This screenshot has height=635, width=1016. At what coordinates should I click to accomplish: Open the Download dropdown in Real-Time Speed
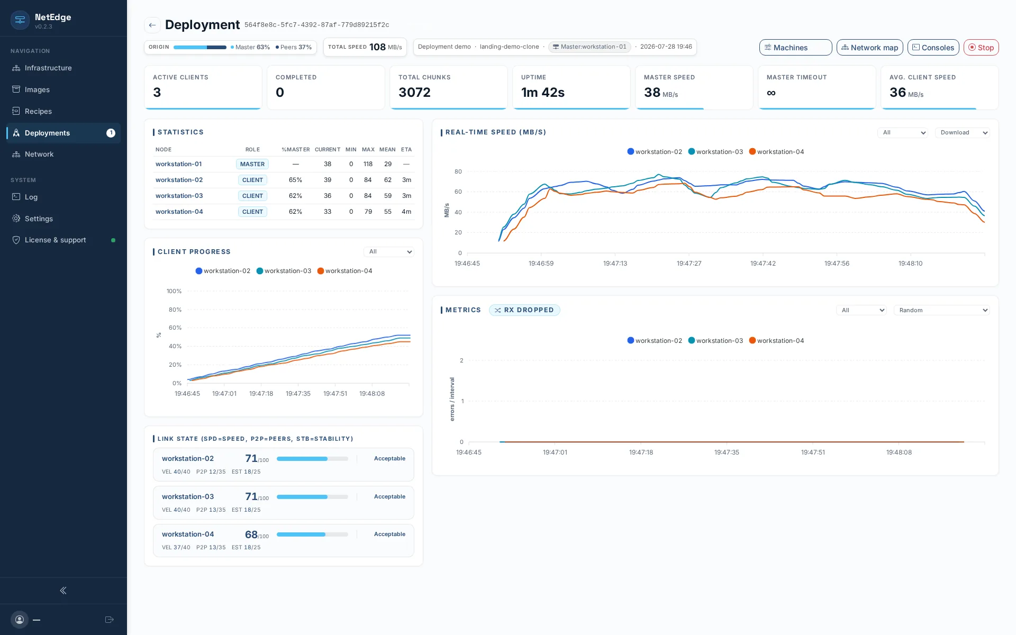point(963,133)
